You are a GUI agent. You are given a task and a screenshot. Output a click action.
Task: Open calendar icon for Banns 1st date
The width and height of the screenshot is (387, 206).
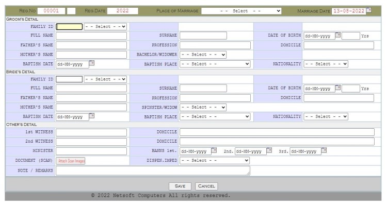pyautogui.click(x=214, y=151)
